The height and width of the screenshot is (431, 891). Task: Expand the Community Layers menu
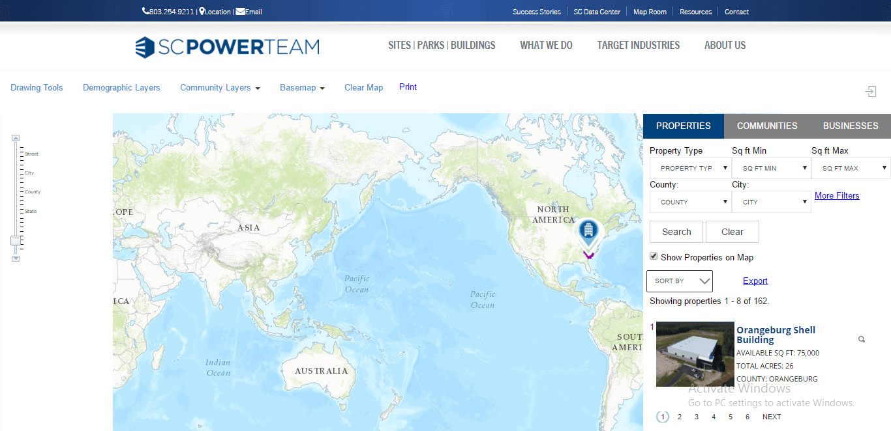220,88
